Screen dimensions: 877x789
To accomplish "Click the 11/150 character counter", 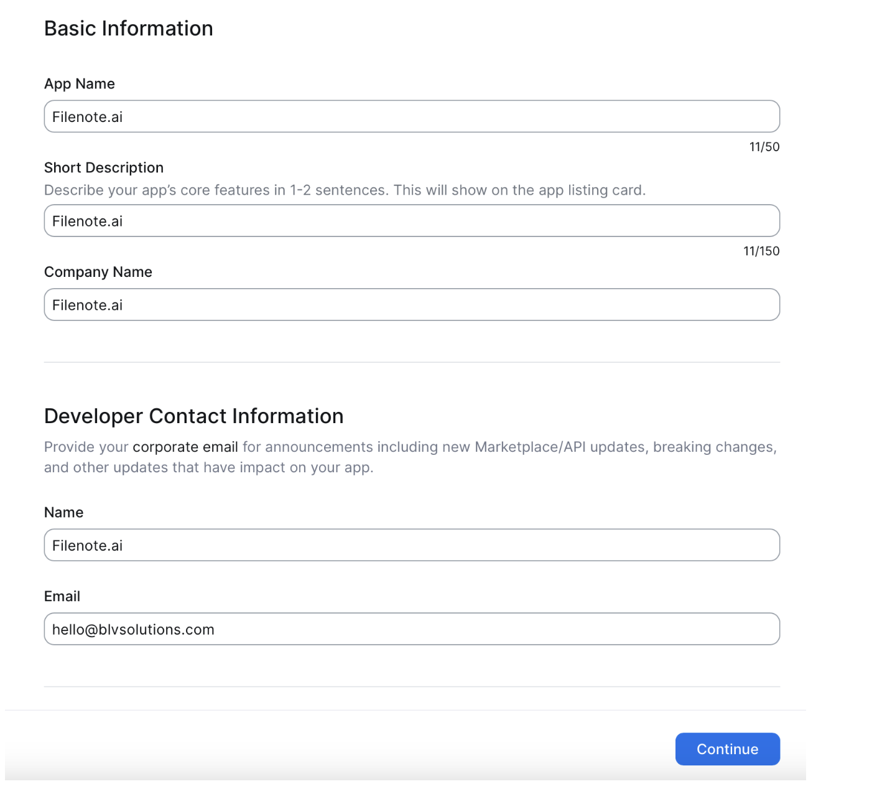I will click(761, 251).
